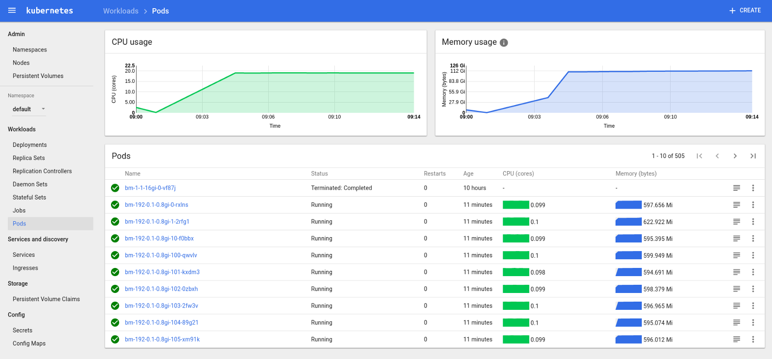Click green CPU bar of bm-192-0.1-0.8gi-10-f0bbx
Screen dimensions: 772x359
[516, 239]
